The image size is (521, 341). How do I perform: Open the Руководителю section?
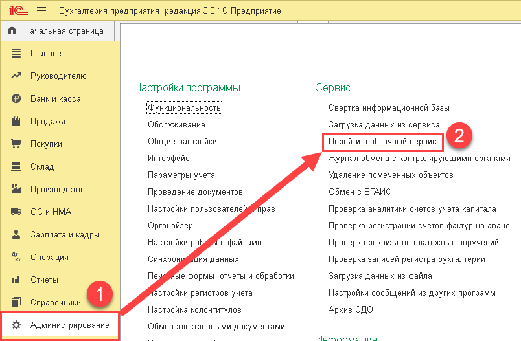click(58, 76)
